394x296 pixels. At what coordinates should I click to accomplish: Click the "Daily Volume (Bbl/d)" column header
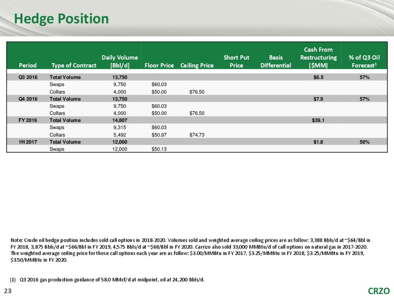(x=120, y=61)
